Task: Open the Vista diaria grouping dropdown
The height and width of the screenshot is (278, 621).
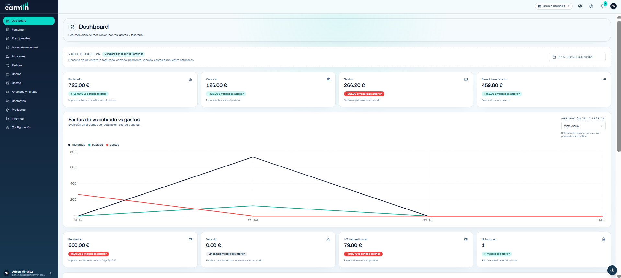Action: [583, 126]
